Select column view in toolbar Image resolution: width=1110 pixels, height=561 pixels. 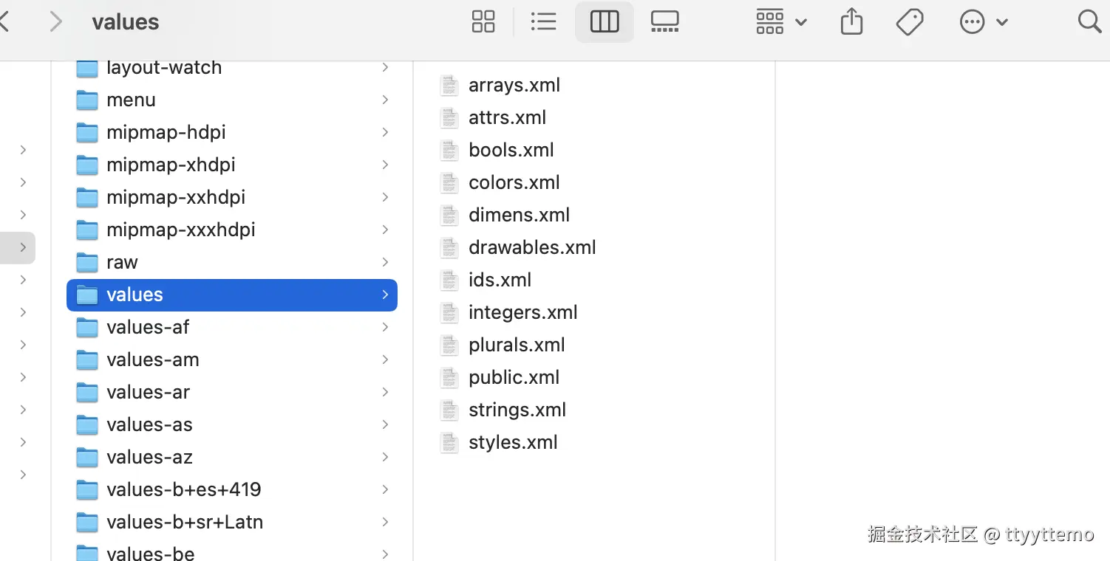click(605, 22)
